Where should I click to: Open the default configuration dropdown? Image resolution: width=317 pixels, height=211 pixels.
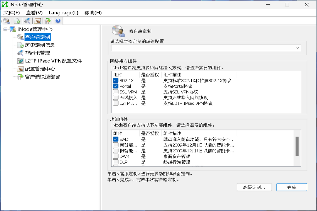click(297, 47)
